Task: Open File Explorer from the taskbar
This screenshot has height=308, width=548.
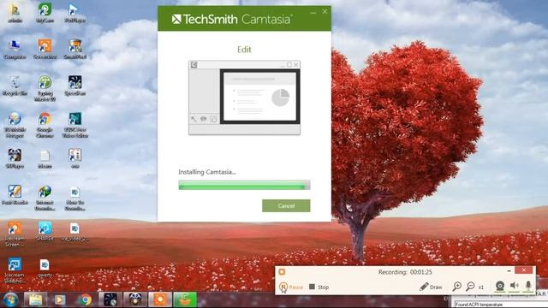Action: 35,299
